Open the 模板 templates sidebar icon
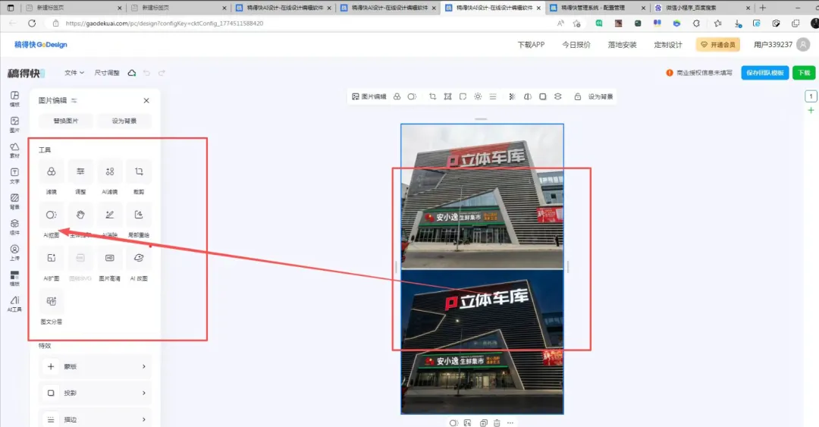Image resolution: width=819 pixels, height=427 pixels. point(14,99)
